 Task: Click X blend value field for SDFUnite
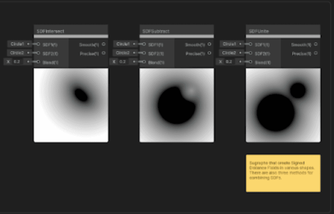coord(229,62)
